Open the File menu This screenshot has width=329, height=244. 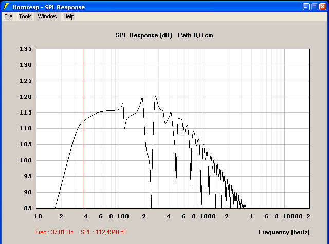(8, 16)
